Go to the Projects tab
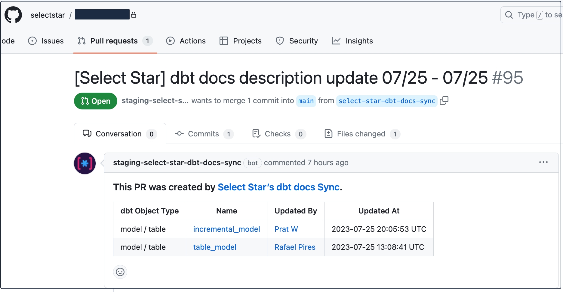 (x=241, y=41)
